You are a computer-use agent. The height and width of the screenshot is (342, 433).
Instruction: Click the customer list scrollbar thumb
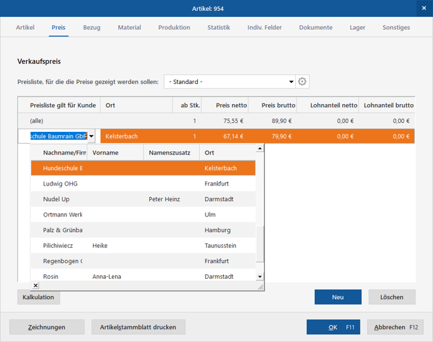click(260, 244)
